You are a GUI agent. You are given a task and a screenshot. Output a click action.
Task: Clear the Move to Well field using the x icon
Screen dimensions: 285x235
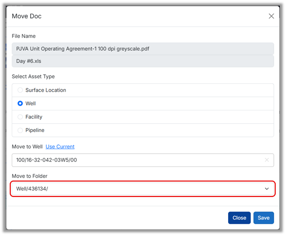coord(267,160)
